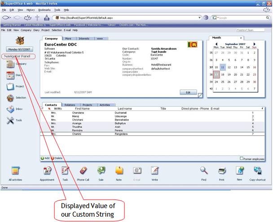Open the Interests tab
Screen dimensions: 273x222
(x=84, y=39)
